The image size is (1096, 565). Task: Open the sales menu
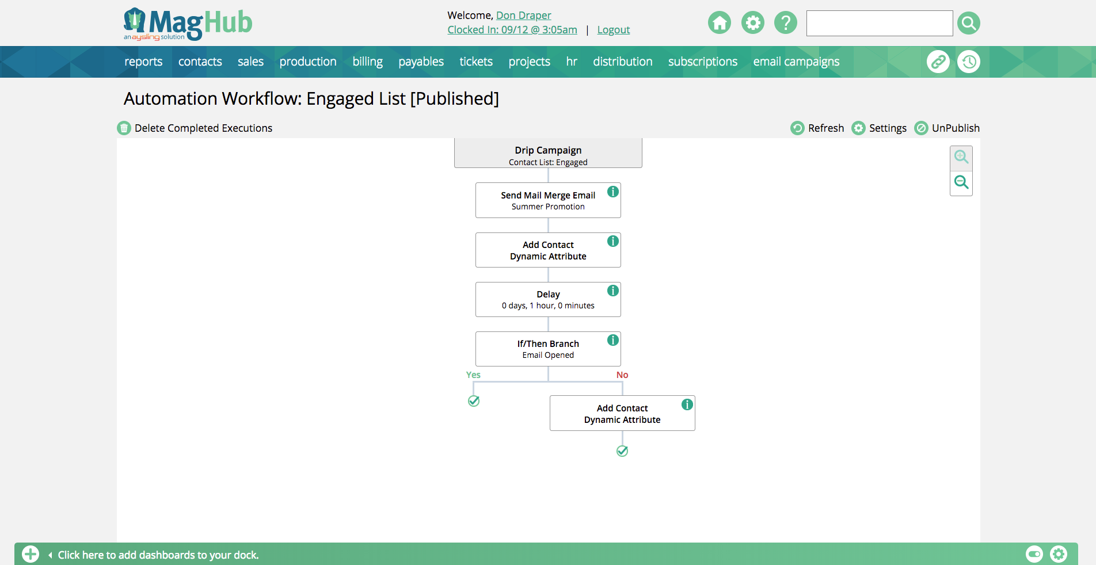250,62
